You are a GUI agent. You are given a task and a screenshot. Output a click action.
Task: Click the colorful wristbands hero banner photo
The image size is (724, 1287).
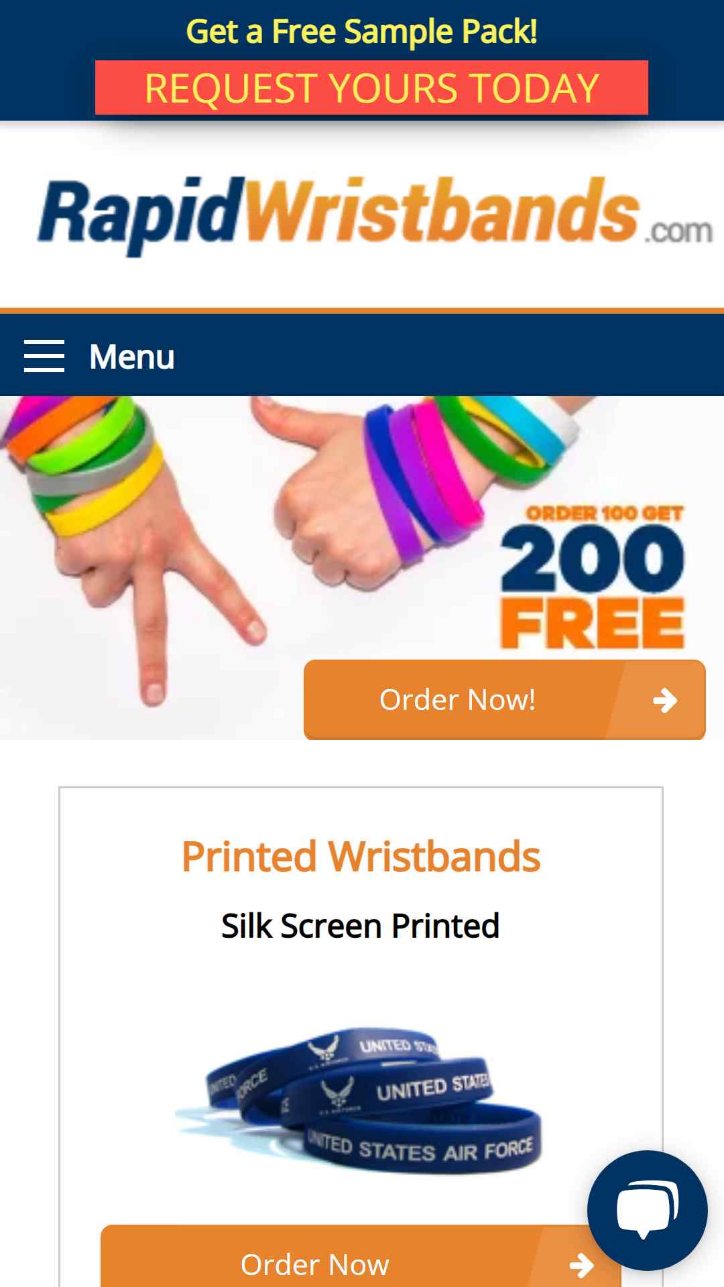point(362,568)
